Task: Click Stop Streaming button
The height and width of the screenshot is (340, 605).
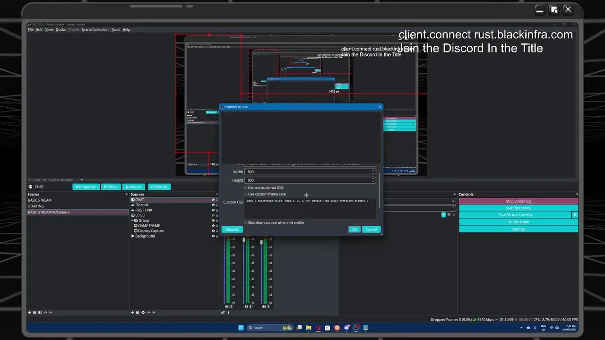Action: point(519,201)
